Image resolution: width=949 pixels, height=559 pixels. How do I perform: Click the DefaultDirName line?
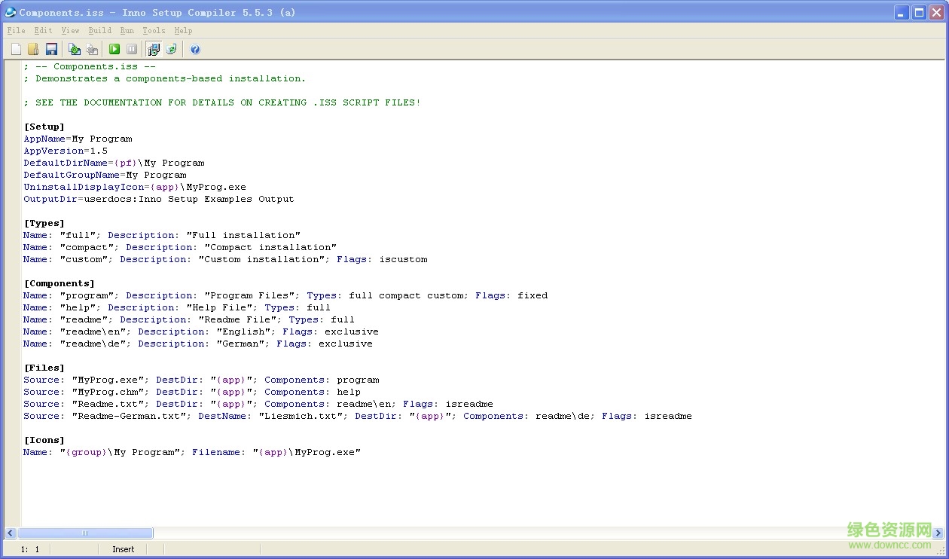(x=114, y=163)
